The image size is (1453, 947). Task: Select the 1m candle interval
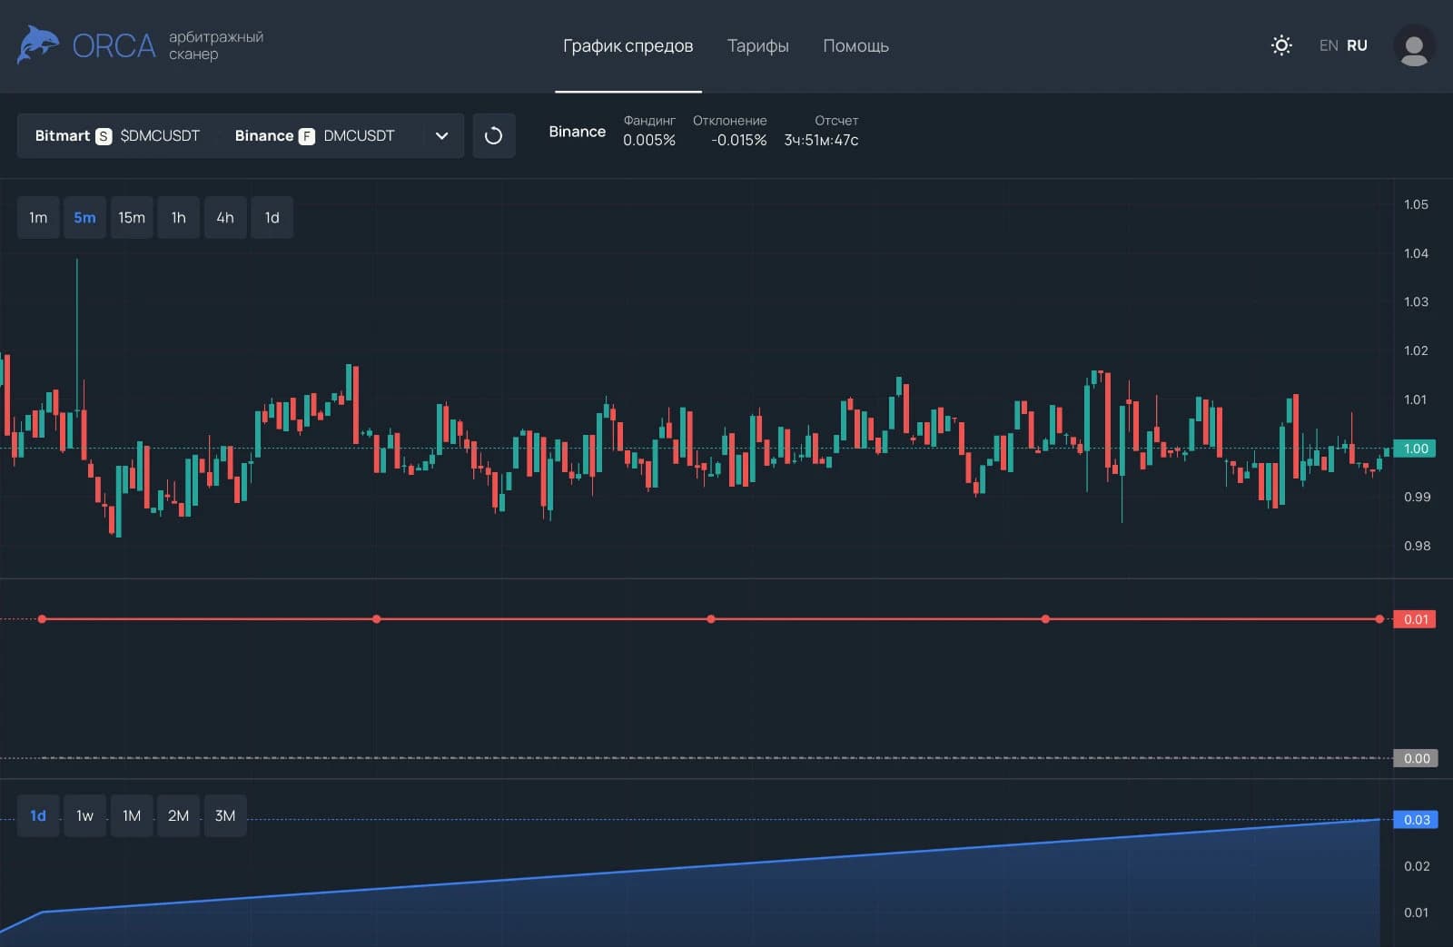[x=38, y=218]
